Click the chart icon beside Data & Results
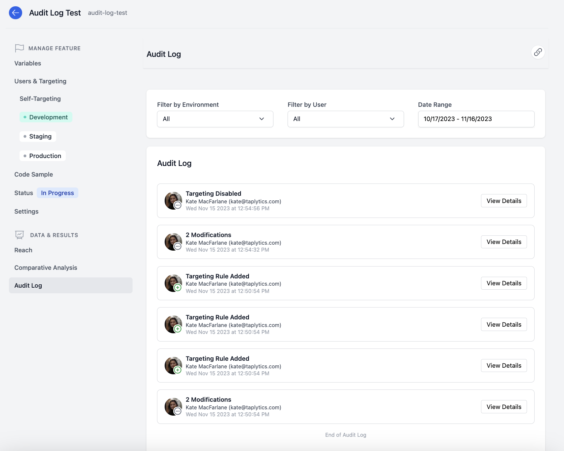564x451 pixels. click(20, 235)
